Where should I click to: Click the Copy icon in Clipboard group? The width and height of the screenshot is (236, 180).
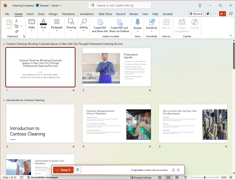click(x=16, y=26)
